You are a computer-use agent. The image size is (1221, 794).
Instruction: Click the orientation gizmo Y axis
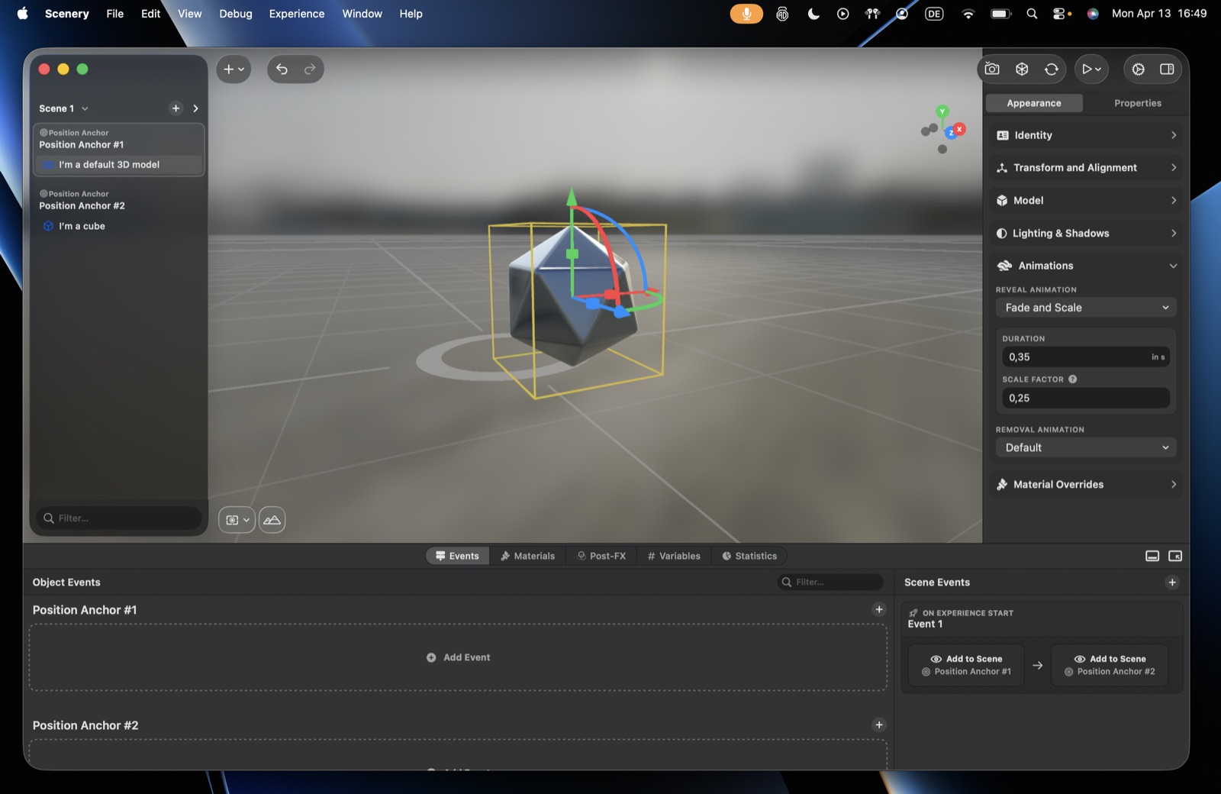click(942, 111)
